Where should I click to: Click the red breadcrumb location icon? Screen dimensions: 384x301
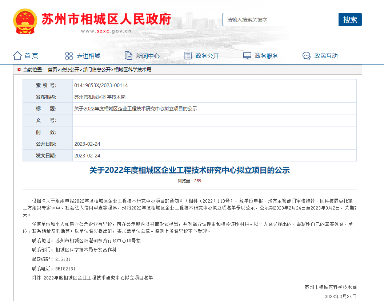19,70
